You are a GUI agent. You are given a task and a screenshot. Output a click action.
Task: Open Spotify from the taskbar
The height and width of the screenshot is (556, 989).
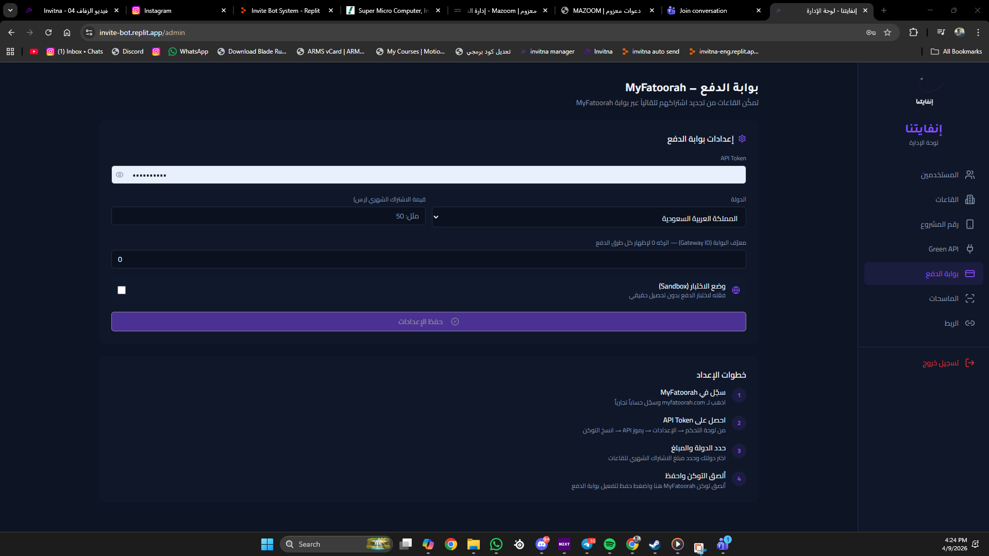tap(609, 544)
